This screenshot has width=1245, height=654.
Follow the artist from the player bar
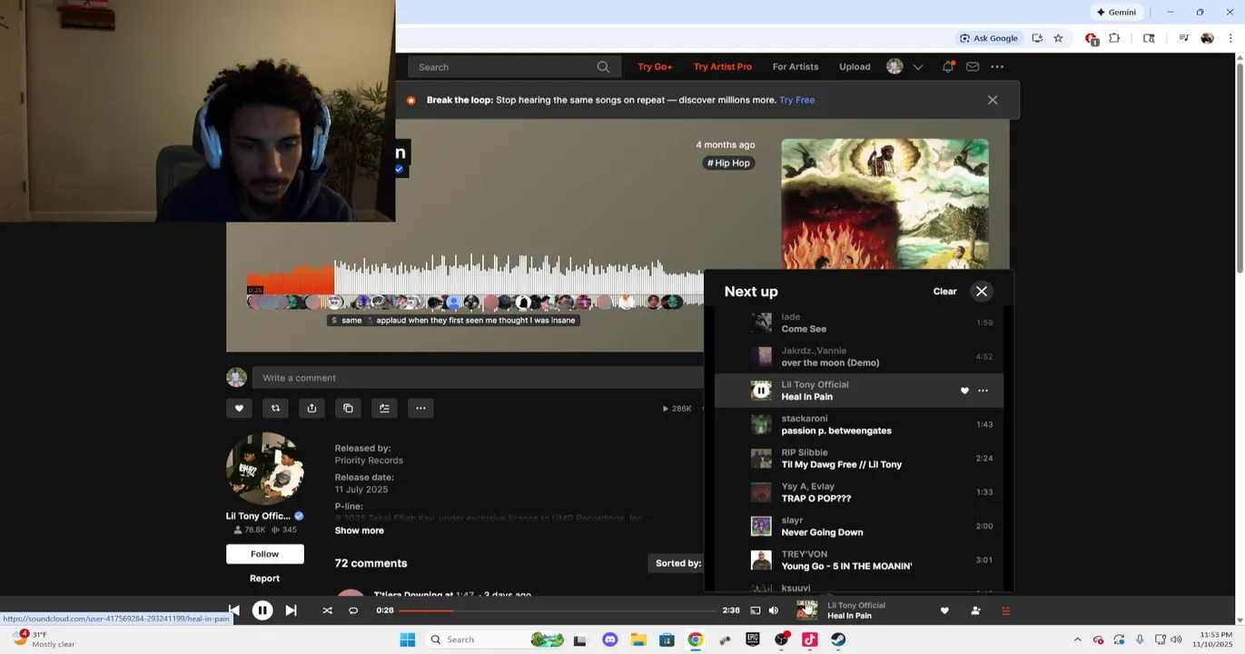(x=975, y=610)
